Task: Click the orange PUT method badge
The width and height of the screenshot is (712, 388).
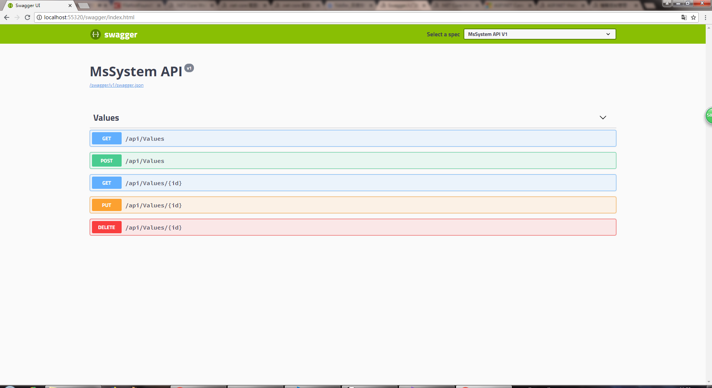Action: (x=107, y=205)
